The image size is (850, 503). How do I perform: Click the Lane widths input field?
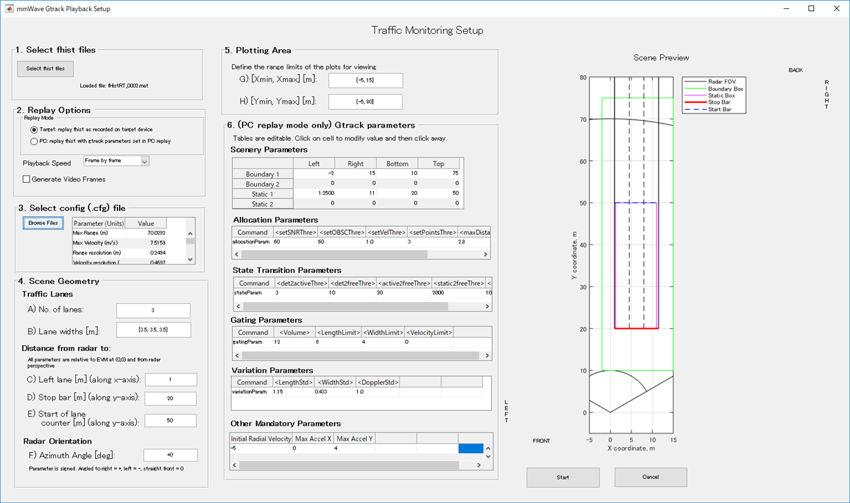[x=153, y=330]
